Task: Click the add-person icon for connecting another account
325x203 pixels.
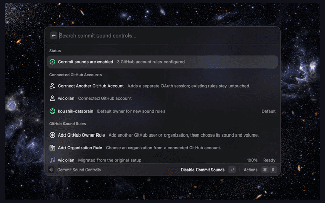Action: point(52,86)
